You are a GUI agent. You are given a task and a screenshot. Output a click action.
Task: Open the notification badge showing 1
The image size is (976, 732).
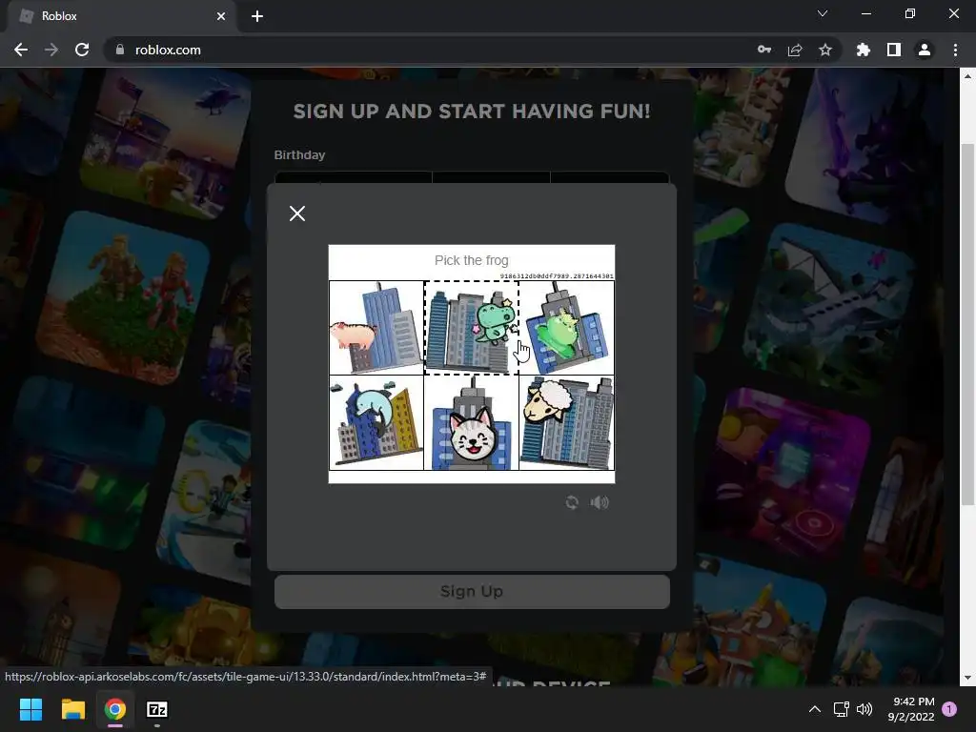[x=949, y=709]
